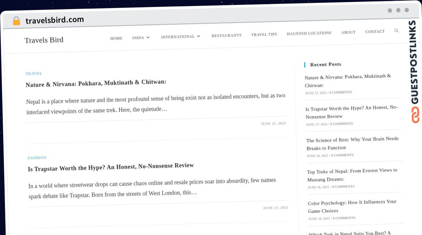Open the Travel Tips menu item

(x=264, y=34)
